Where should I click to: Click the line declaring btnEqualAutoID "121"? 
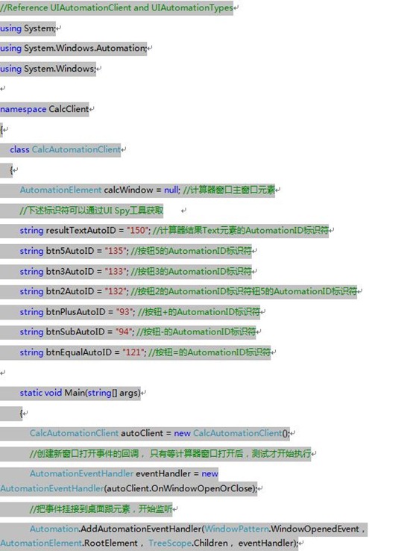tap(145, 352)
